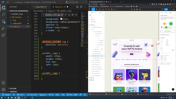Select the Figma Text tool
Image resolution: width=176 pixels, height=99 pixels.
[x=106, y=9]
